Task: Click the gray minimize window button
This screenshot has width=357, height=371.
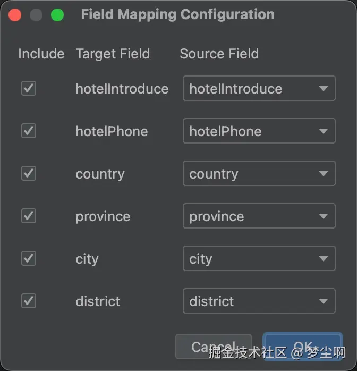Action: 36,15
